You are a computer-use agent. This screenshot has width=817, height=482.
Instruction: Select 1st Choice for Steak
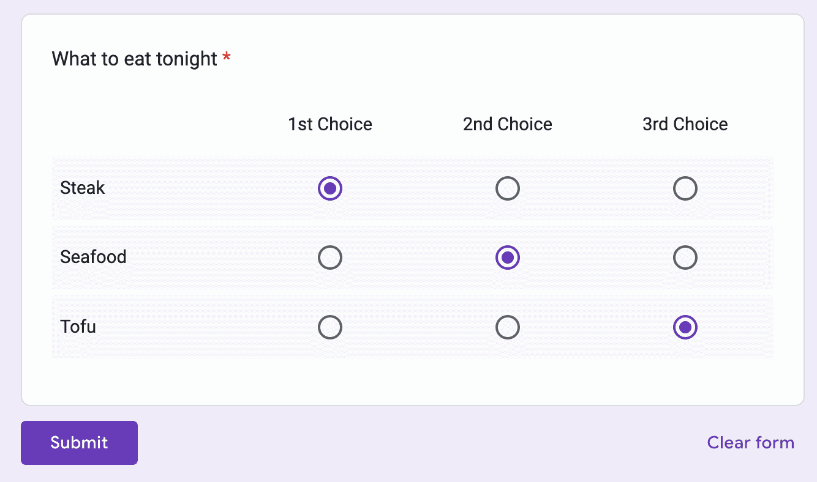coord(330,188)
